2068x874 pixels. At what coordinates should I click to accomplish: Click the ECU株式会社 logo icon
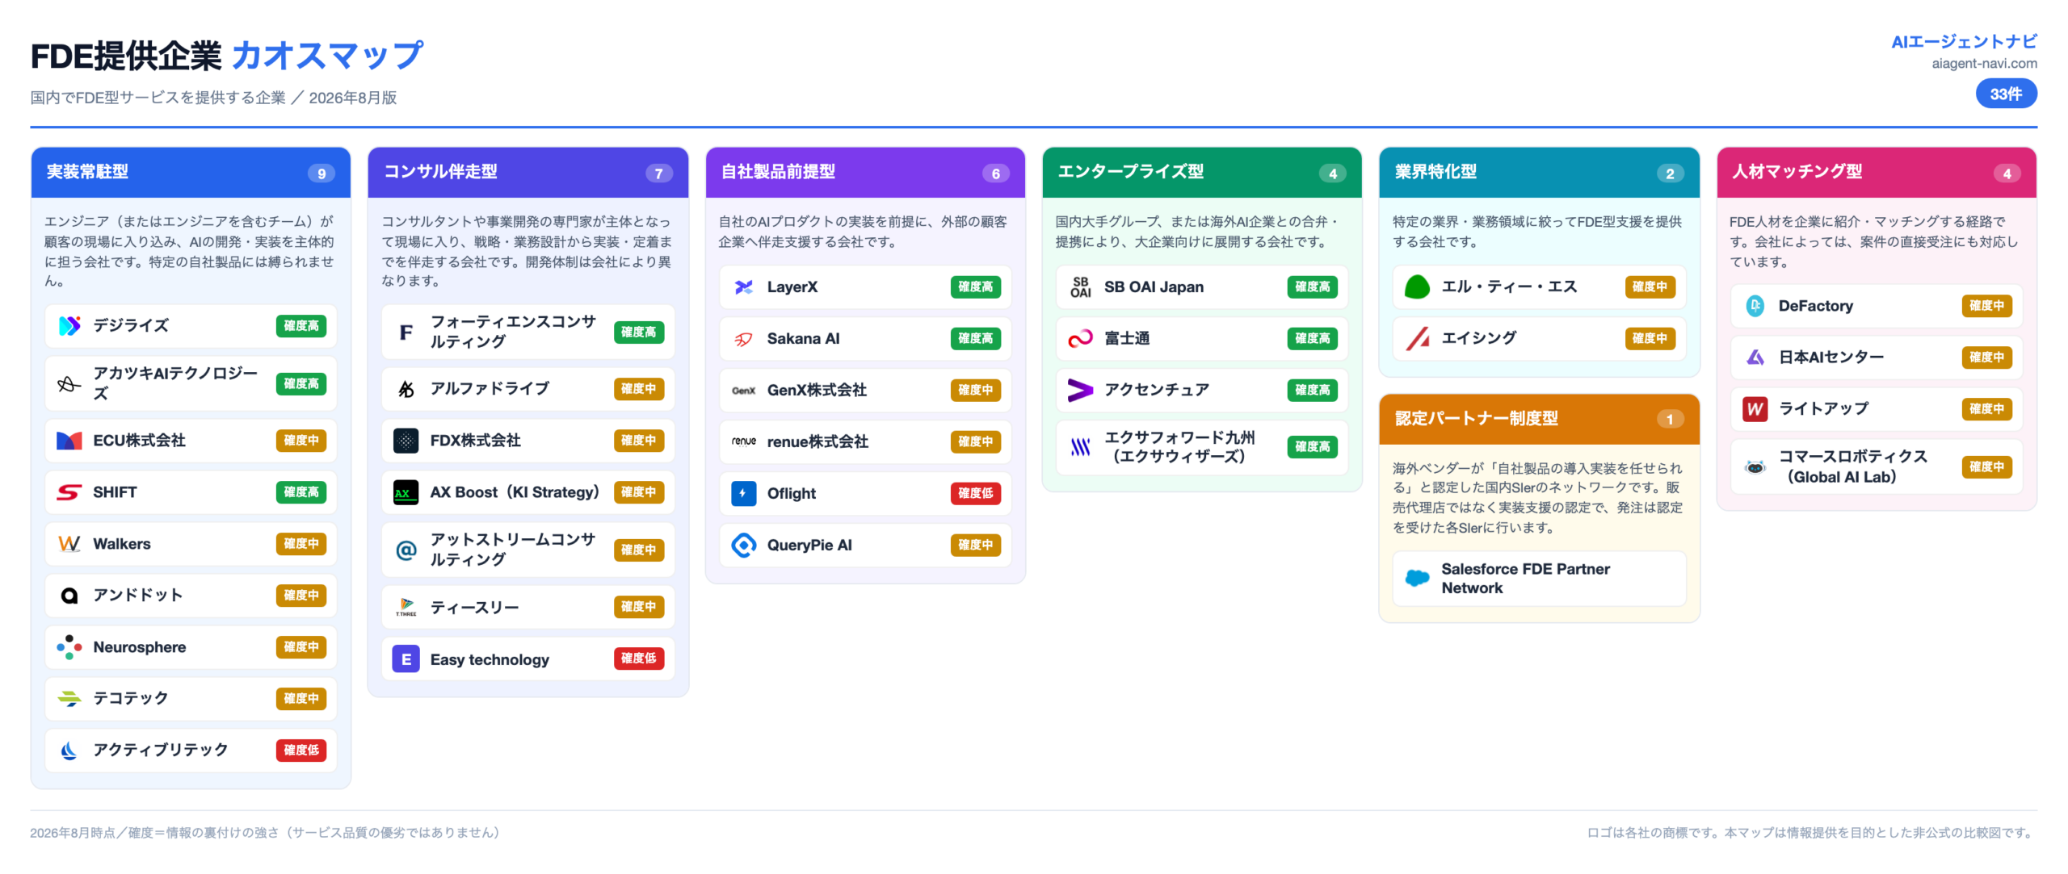69,441
